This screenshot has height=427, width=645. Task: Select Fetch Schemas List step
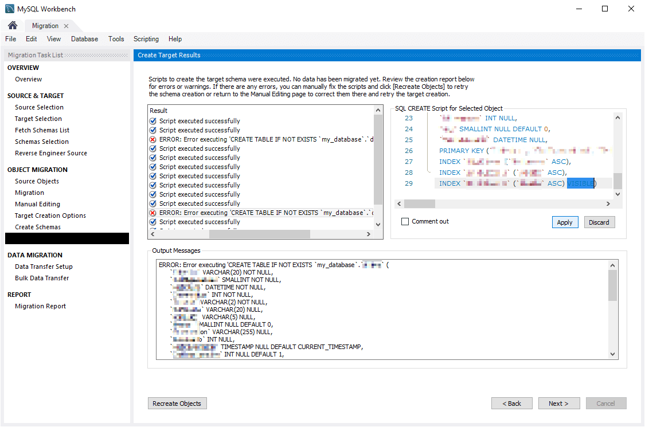click(42, 130)
